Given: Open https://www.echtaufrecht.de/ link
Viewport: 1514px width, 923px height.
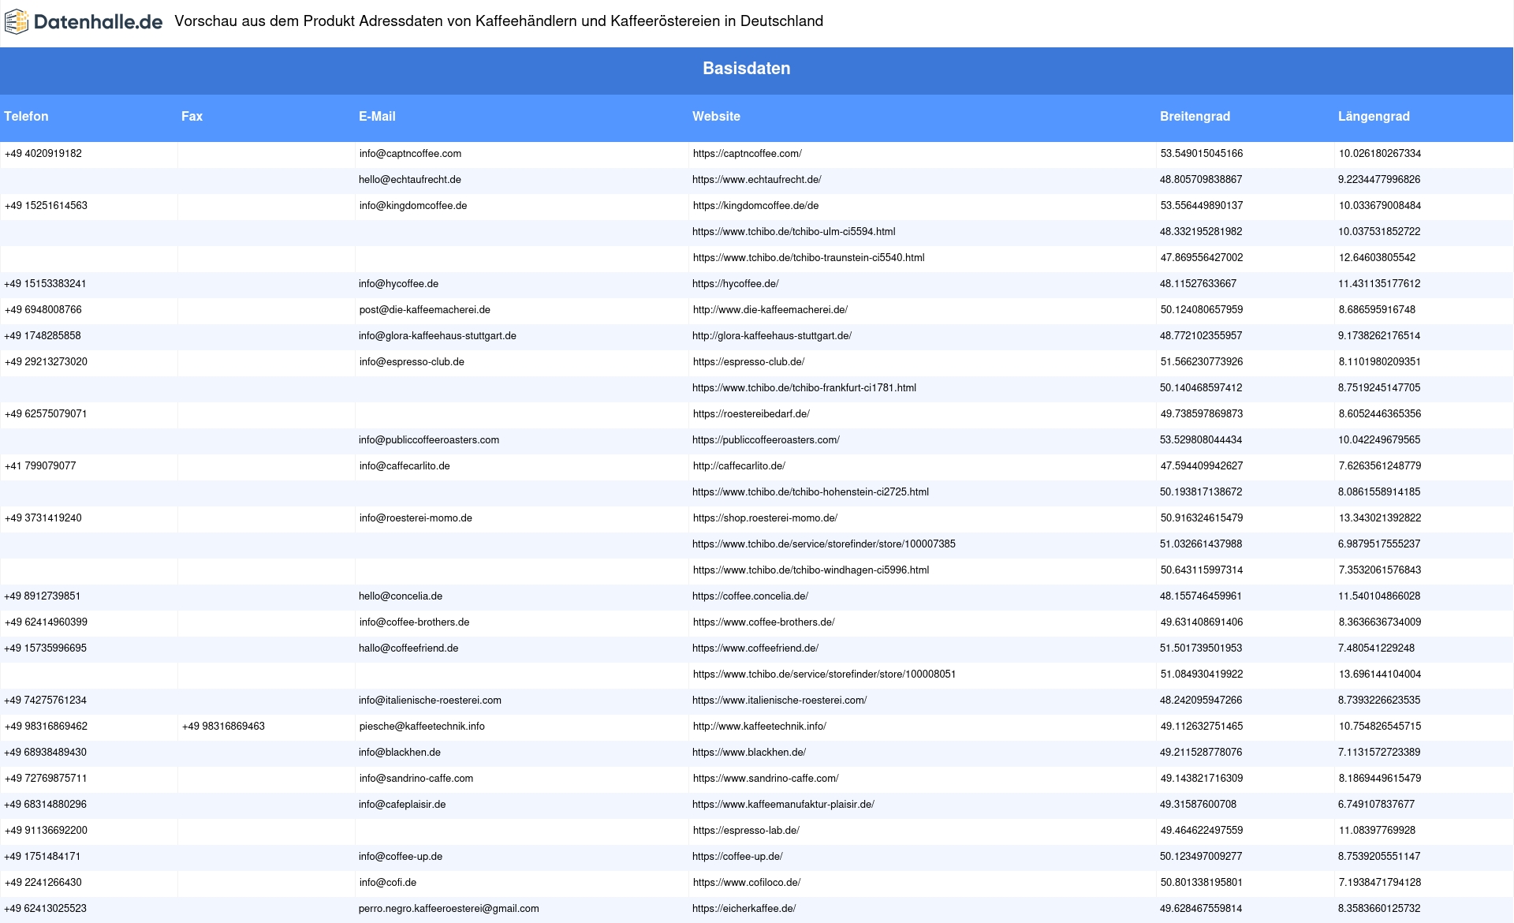Looking at the screenshot, I should pyautogui.click(x=757, y=180).
